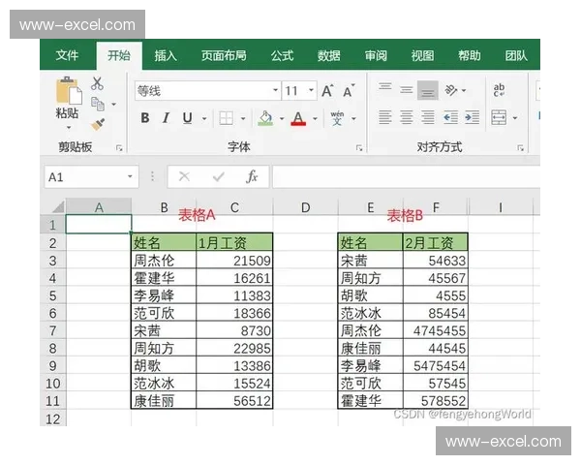Select column A header

coord(99,207)
